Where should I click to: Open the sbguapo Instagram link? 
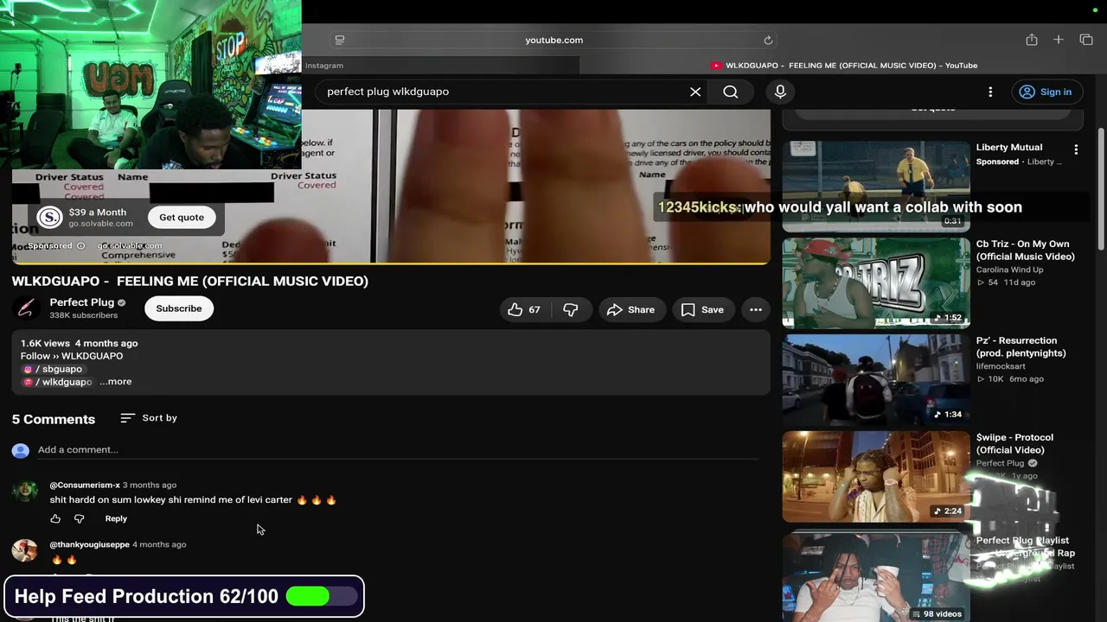[x=53, y=369]
